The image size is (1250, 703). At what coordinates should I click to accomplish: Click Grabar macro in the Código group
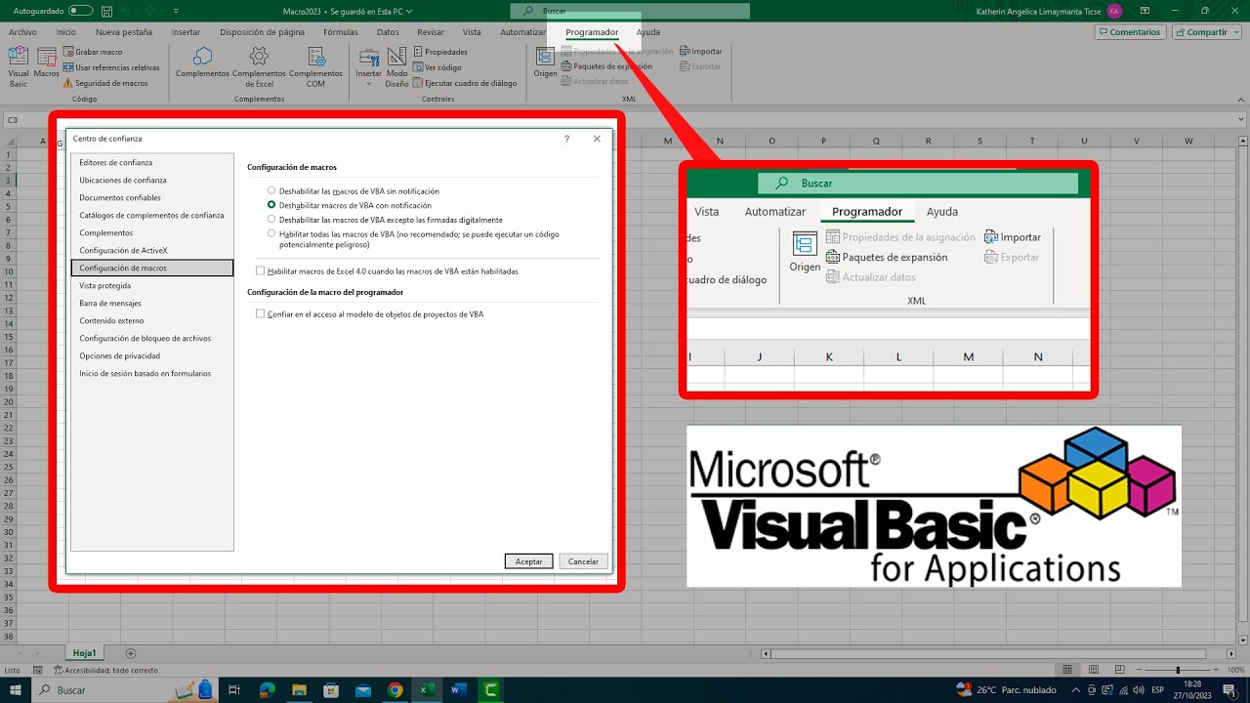[x=93, y=52]
